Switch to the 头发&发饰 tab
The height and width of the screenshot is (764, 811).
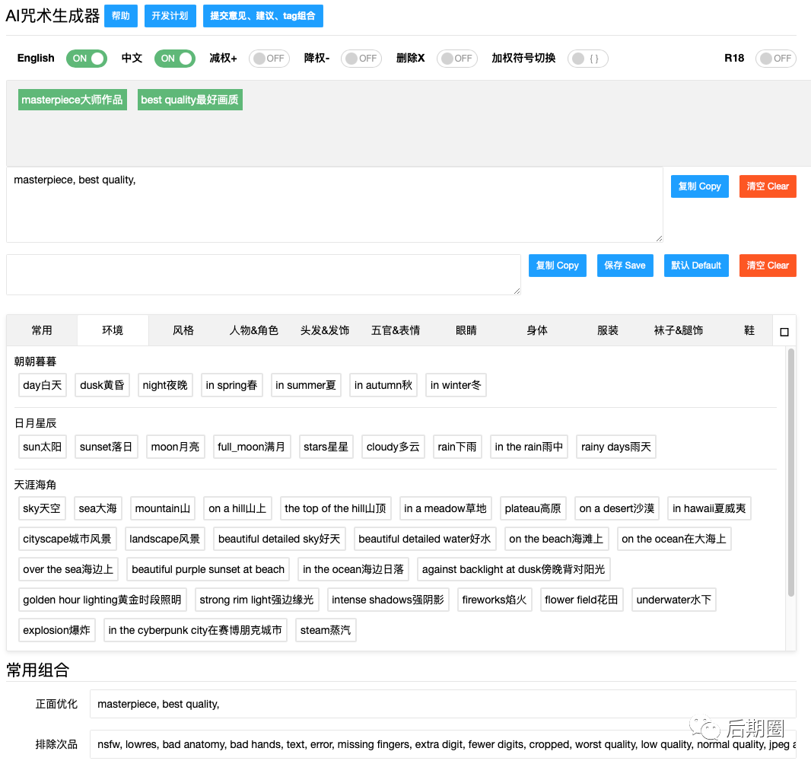pos(325,330)
